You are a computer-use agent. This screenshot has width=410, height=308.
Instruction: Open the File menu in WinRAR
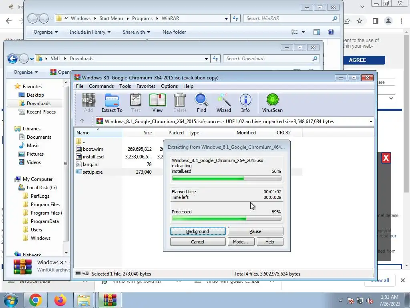(80, 86)
